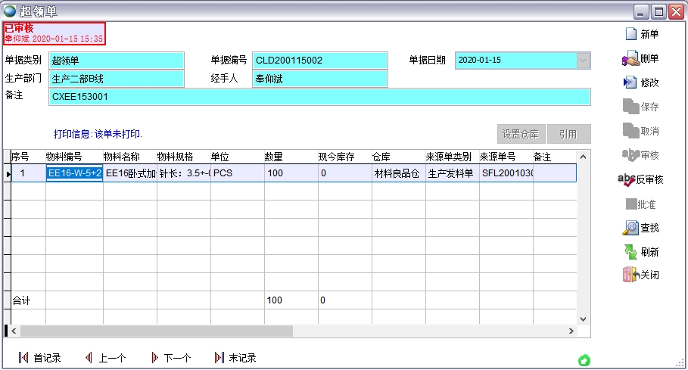Click the horizontal scrollbar right arrow
The image size is (688, 370).
pos(571,331)
